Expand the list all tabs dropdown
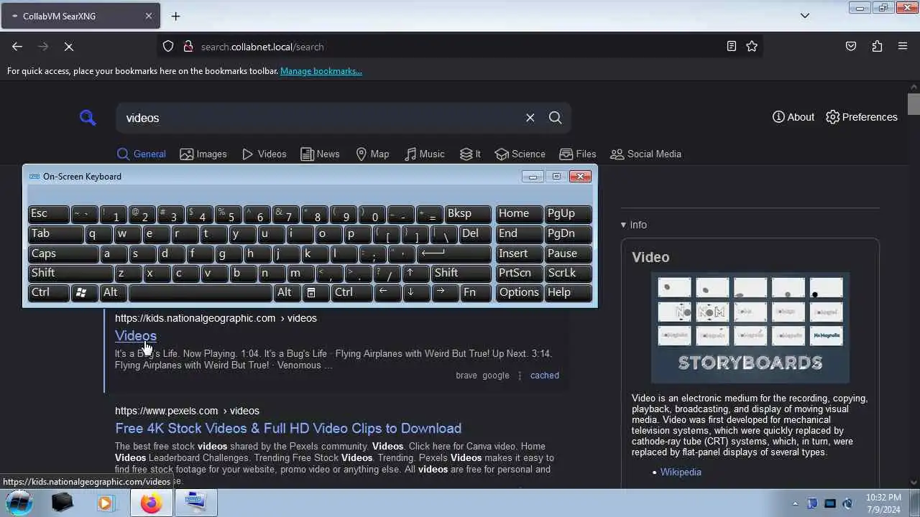The image size is (920, 517). click(805, 16)
